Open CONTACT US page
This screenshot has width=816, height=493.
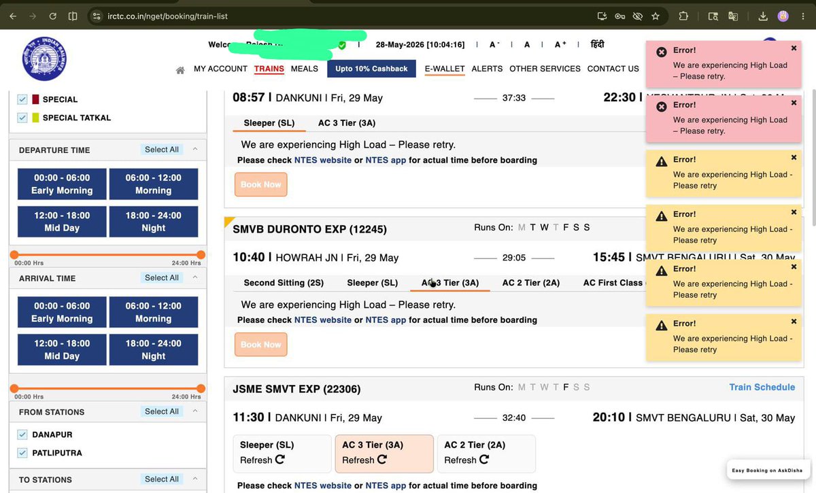pos(613,69)
